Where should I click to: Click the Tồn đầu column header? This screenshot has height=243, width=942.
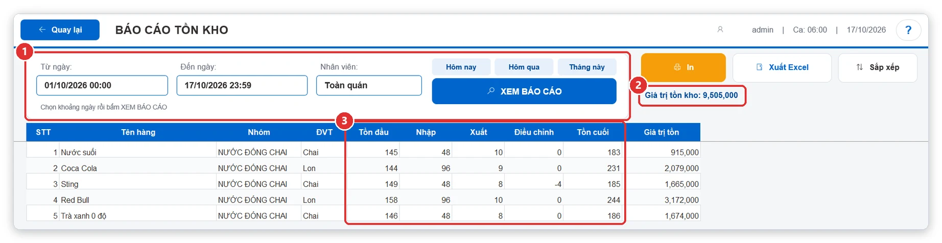click(x=373, y=132)
